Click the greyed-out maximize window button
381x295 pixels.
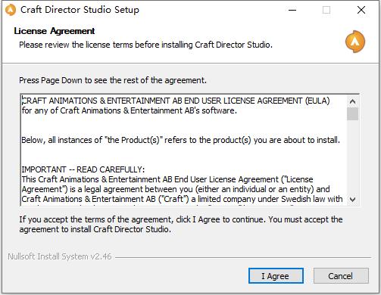tap(326, 10)
